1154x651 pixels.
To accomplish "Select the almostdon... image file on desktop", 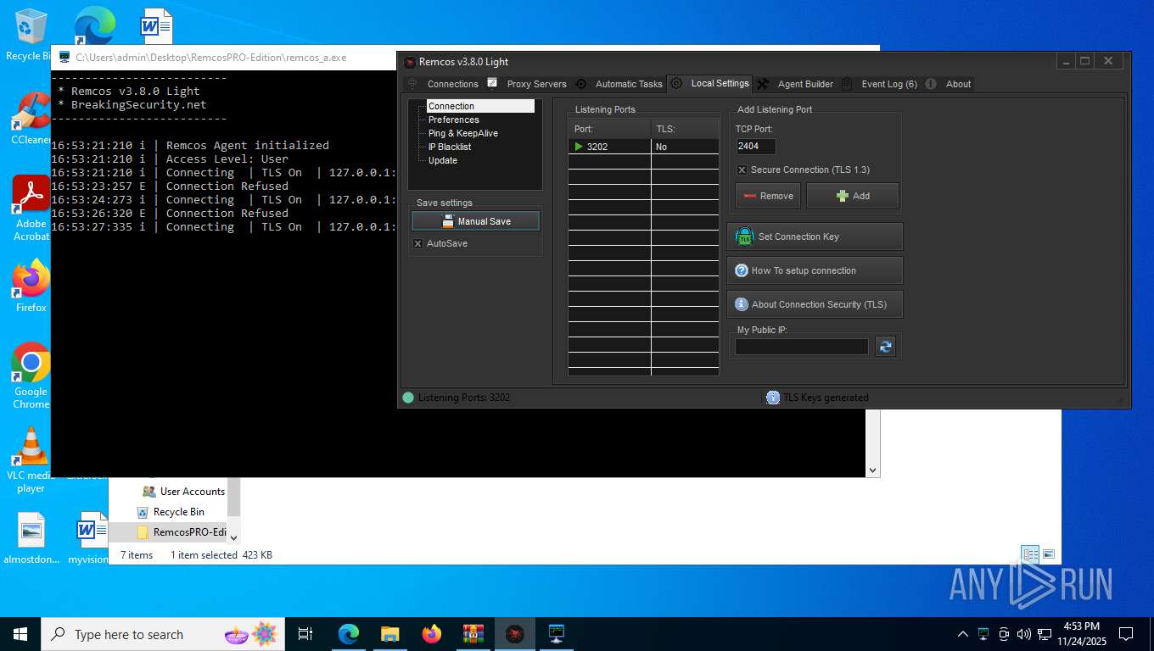I will click(x=31, y=538).
